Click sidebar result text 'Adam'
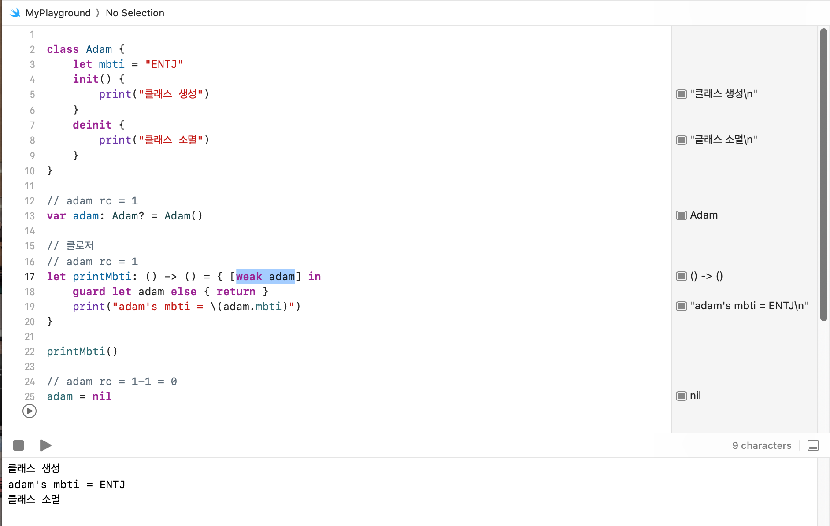Viewport: 830px width, 526px height. [704, 215]
